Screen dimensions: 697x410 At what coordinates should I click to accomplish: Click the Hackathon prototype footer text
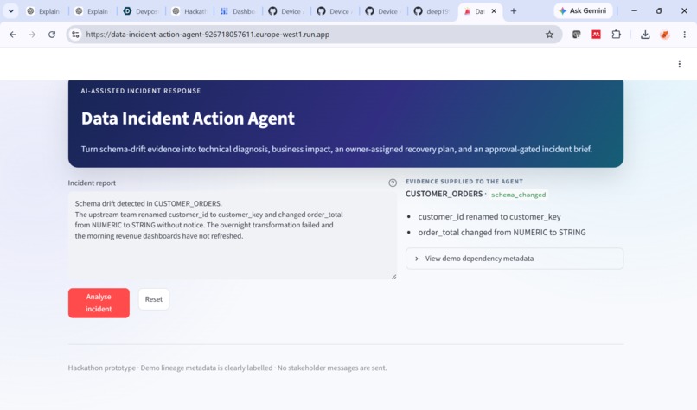pos(227,368)
